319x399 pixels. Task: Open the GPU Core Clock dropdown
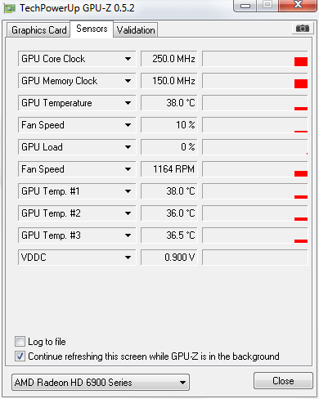pyautogui.click(x=77, y=59)
